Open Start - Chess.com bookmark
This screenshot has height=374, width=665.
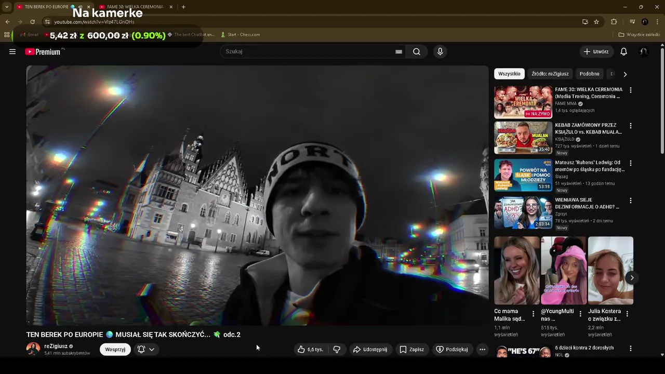coord(240,35)
